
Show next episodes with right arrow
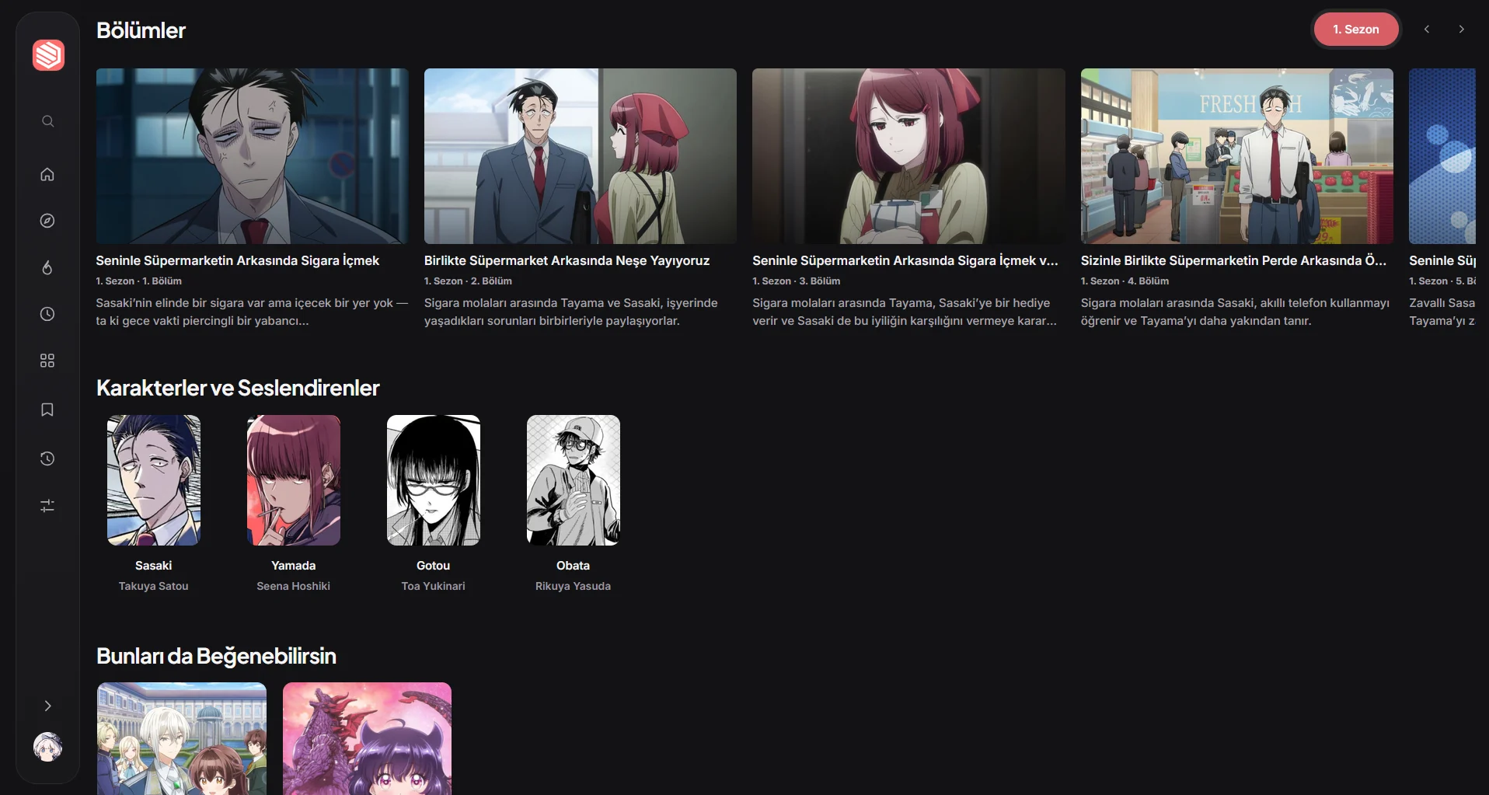1462,30
